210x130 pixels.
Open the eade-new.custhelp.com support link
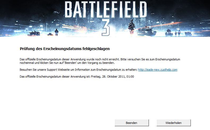(x=158, y=70)
